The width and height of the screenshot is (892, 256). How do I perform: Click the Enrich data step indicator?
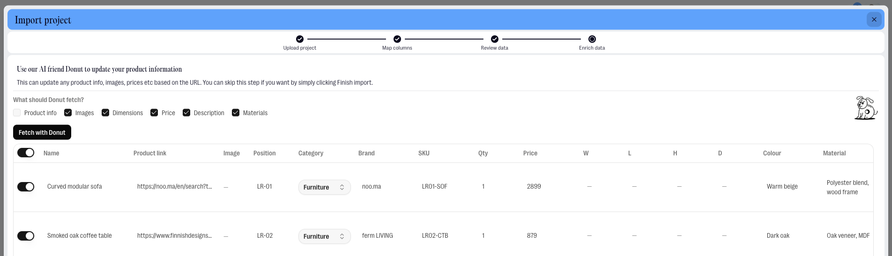pos(592,39)
